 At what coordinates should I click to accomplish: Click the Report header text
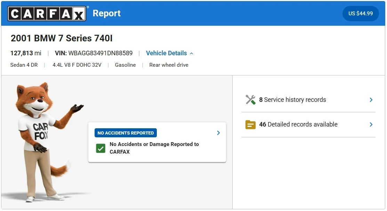(x=107, y=13)
